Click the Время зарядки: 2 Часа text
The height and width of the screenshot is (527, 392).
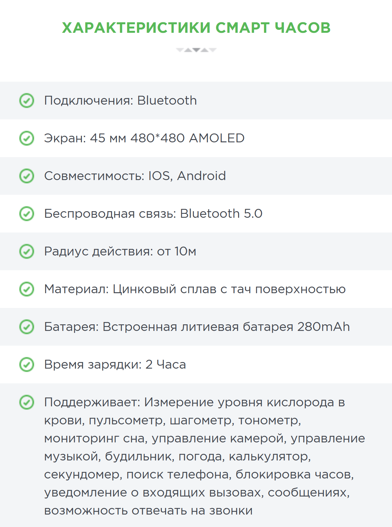pos(115,365)
